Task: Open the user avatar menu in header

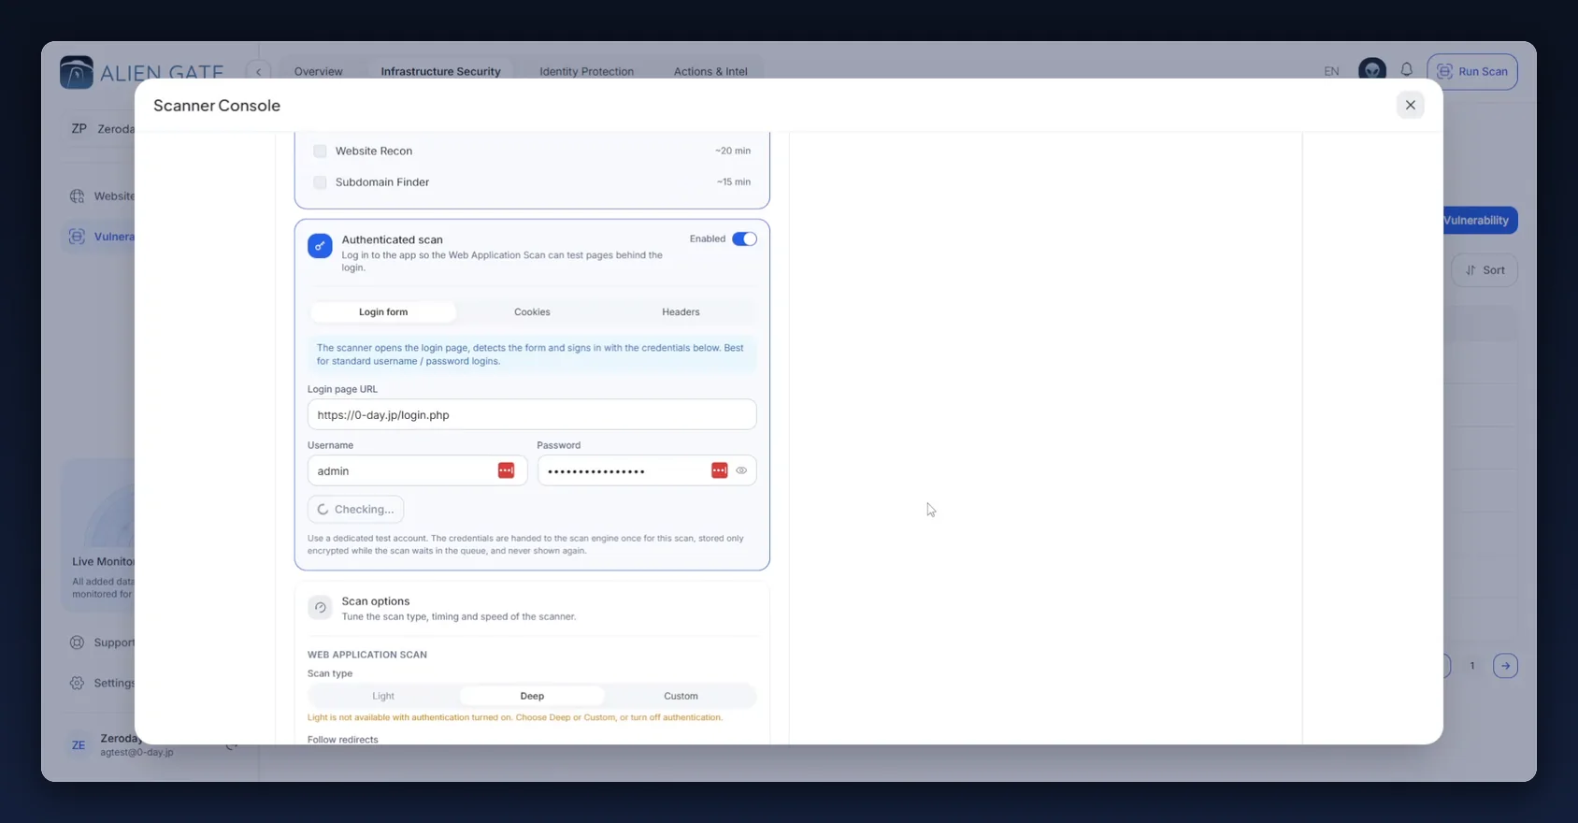Action: pyautogui.click(x=1371, y=70)
